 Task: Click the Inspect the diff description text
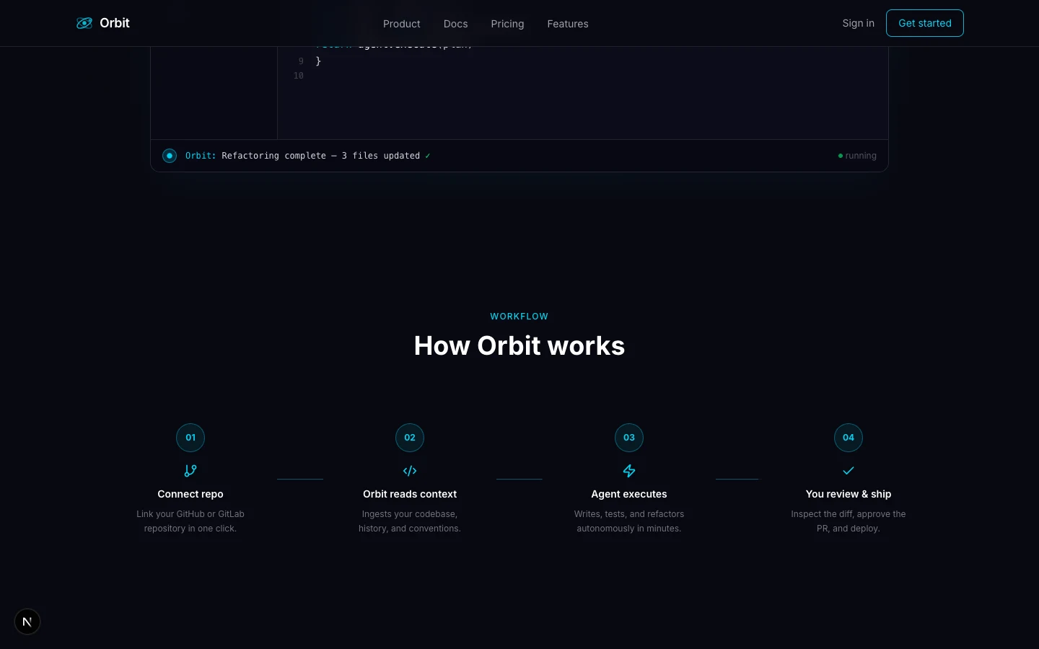pyautogui.click(x=849, y=521)
